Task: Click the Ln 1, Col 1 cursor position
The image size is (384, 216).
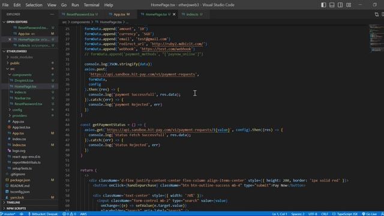Action: point(280,214)
